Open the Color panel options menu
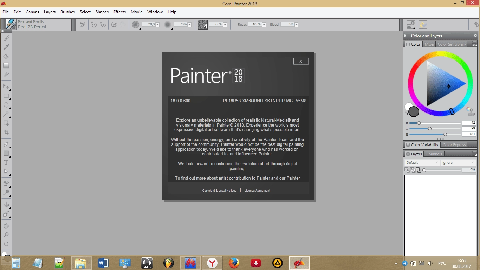Image resolution: width=480 pixels, height=270 pixels. click(x=474, y=44)
